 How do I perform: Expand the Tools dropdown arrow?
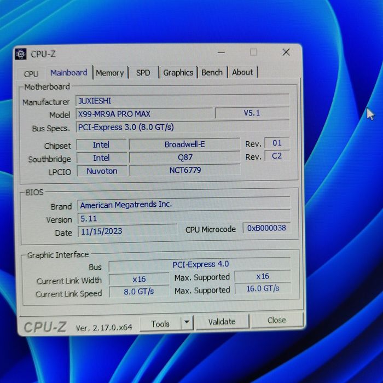click(187, 322)
